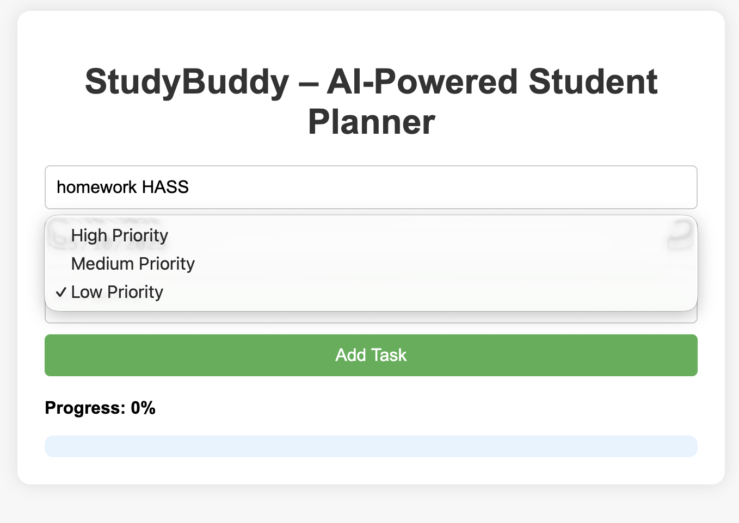
Task: Click the word Planner in the title
Action: [371, 122]
